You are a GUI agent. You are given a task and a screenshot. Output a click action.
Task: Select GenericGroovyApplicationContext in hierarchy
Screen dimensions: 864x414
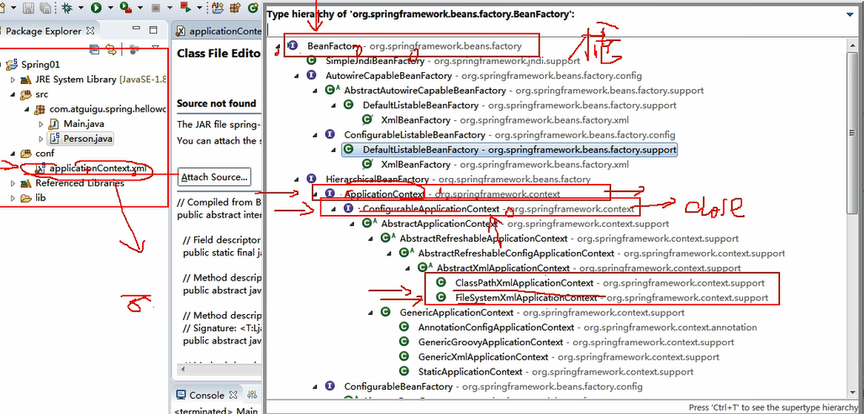coord(491,343)
